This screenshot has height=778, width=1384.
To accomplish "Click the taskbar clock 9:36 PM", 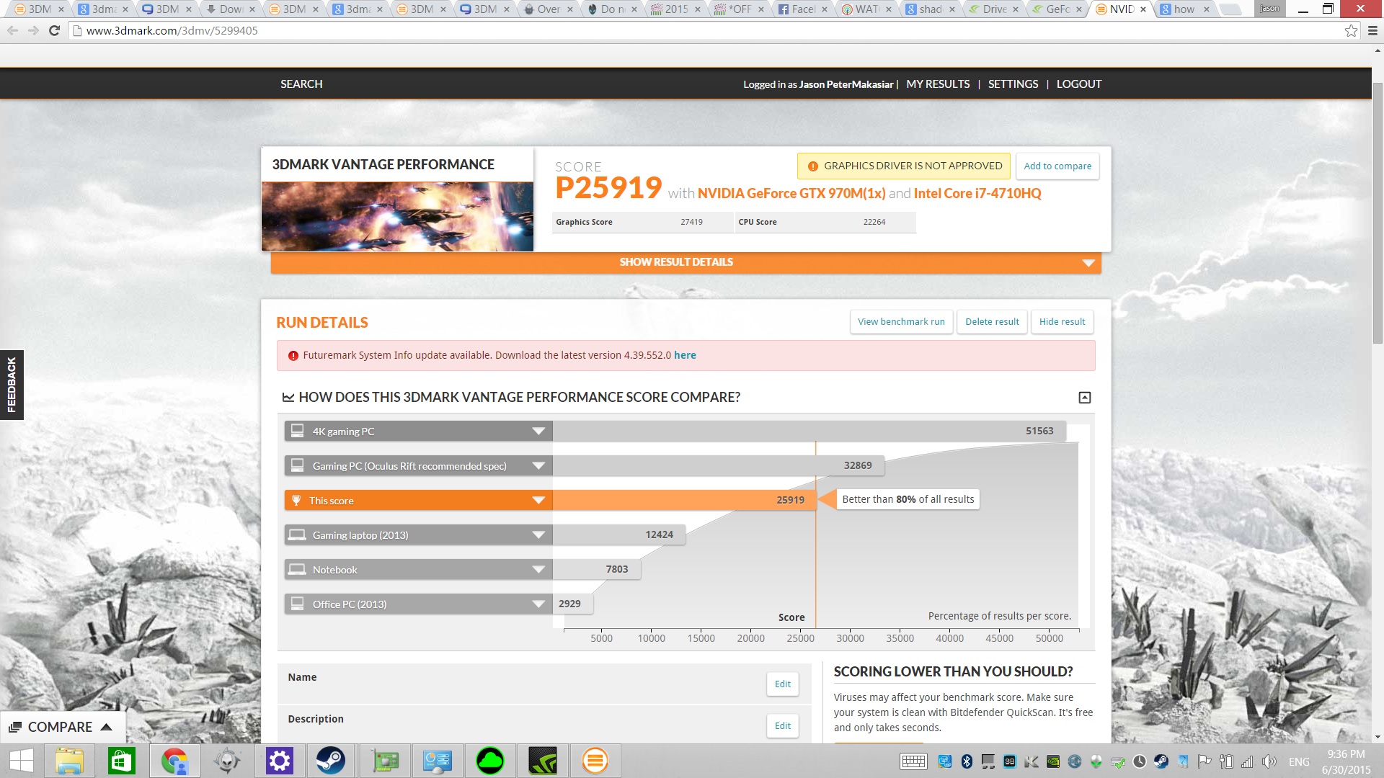I will click(1346, 754).
